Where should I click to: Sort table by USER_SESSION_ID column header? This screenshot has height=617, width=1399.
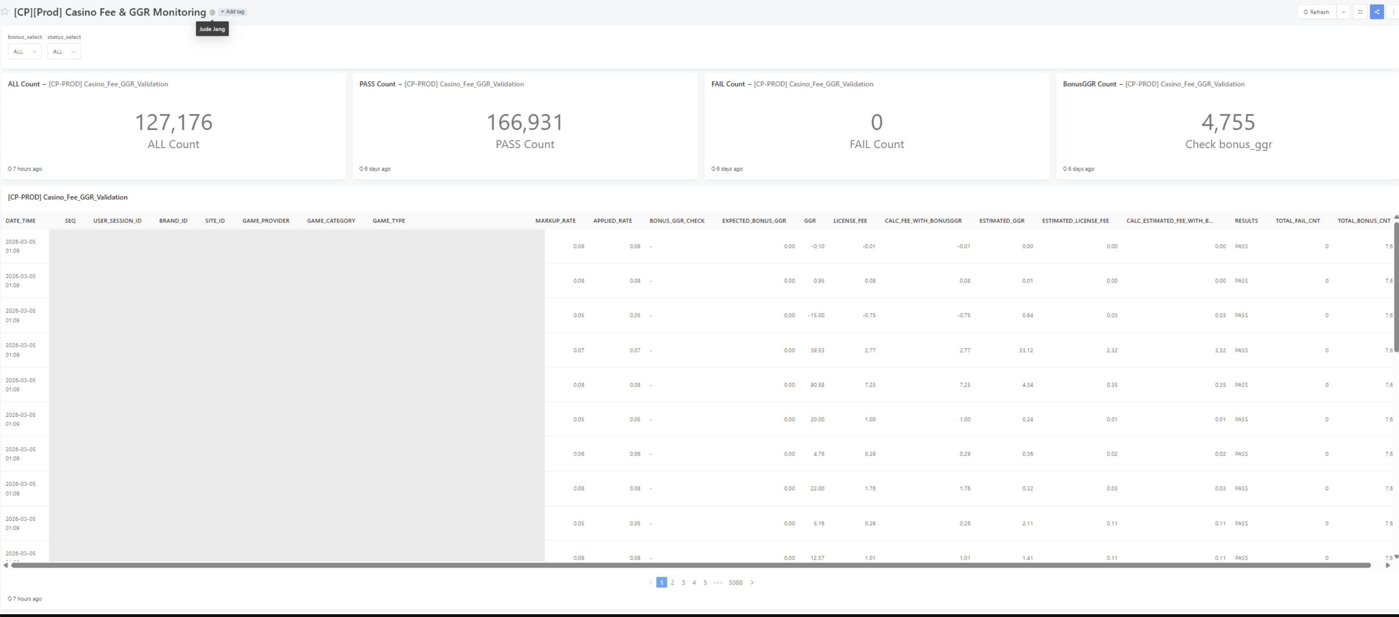tap(117, 221)
